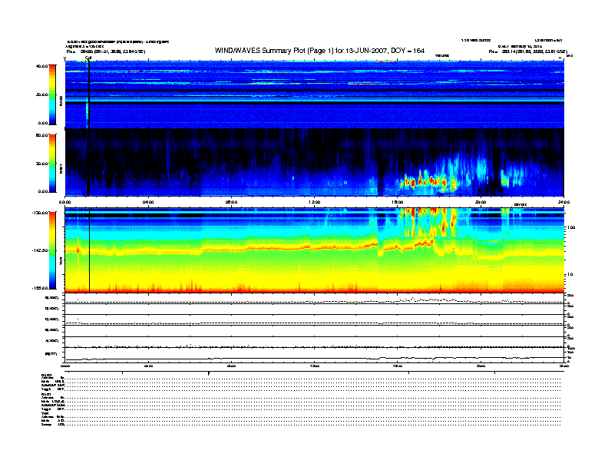Click the 20:00 label under the RAD1 spectrogram
This screenshot has height=470, width=608.
click(481, 202)
